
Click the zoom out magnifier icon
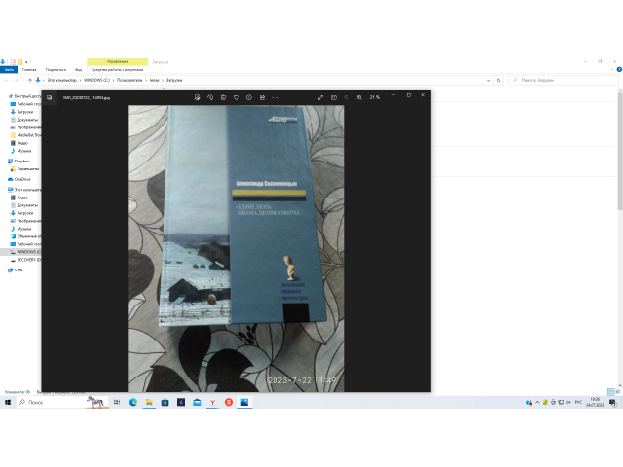[x=347, y=97]
